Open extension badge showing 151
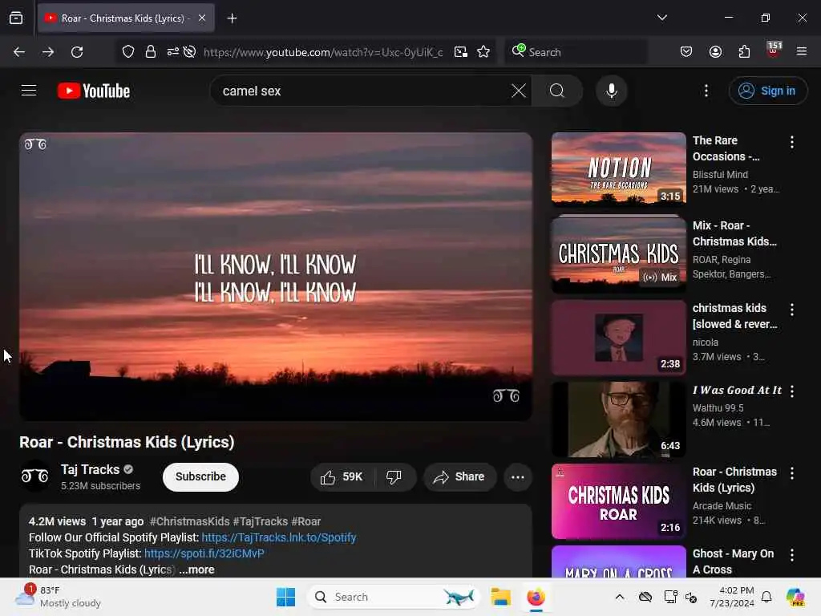Screen dimensions: 821x616 [x=774, y=50]
